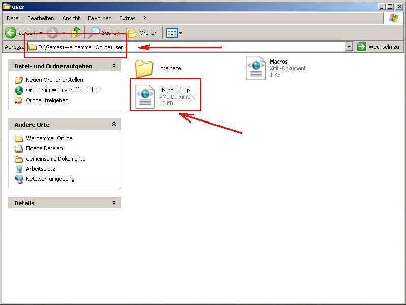This screenshot has width=406, height=305.
Task: Toggle the Ordner folders pane button
Action: [x=141, y=33]
